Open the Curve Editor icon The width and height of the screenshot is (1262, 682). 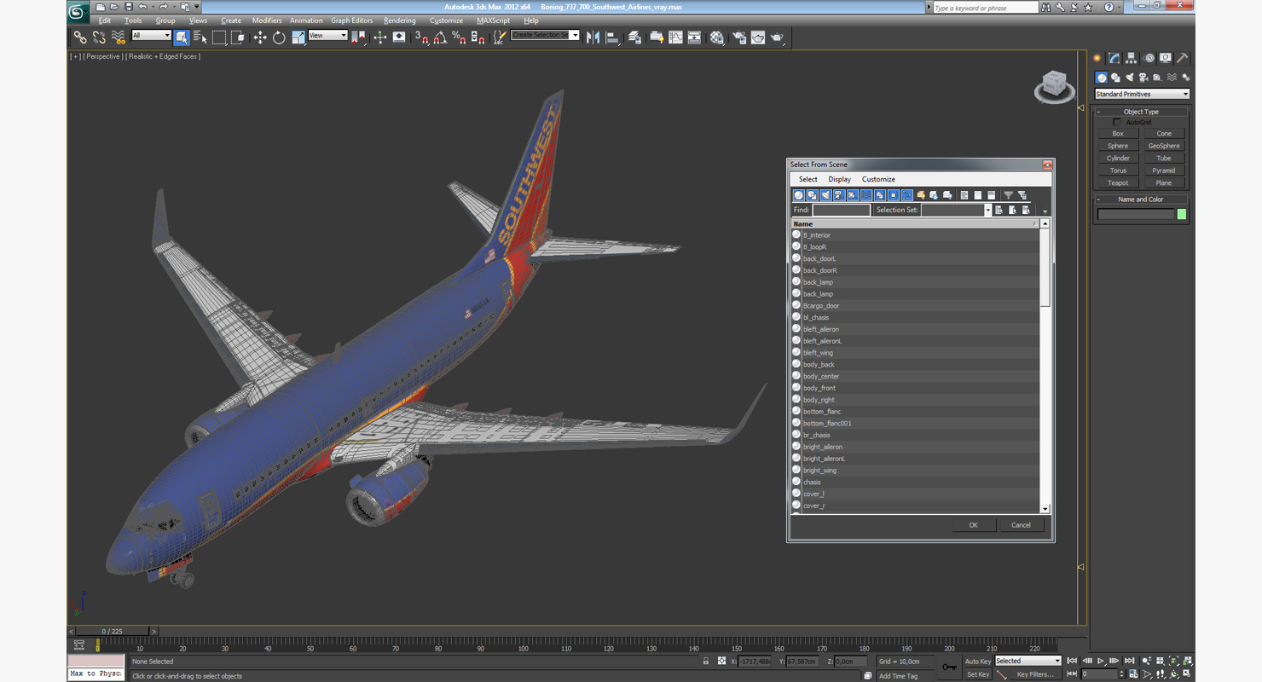pos(675,38)
